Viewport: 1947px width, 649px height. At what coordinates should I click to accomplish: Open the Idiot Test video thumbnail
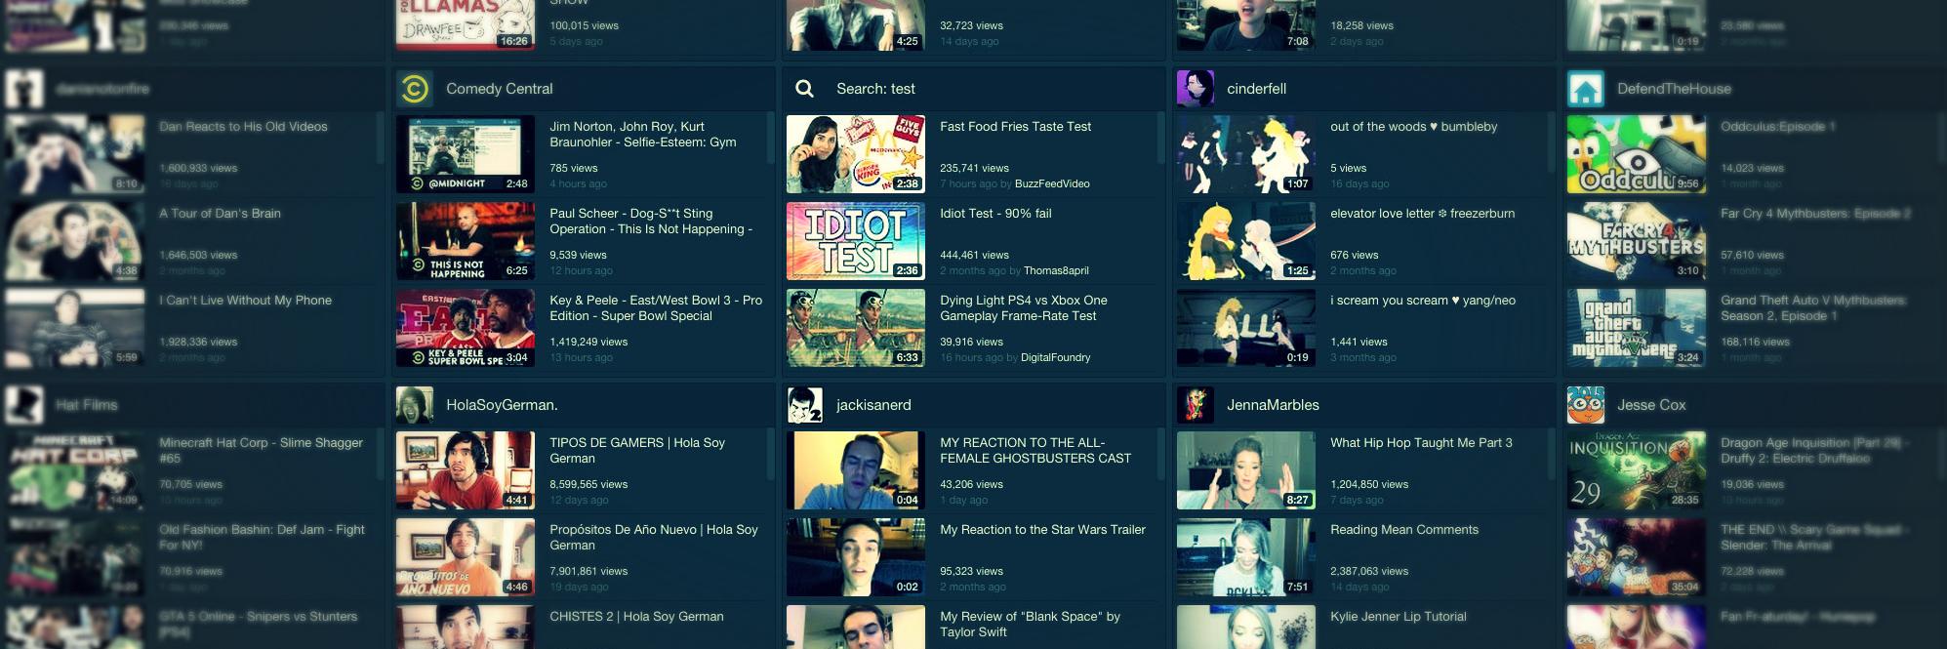click(856, 241)
